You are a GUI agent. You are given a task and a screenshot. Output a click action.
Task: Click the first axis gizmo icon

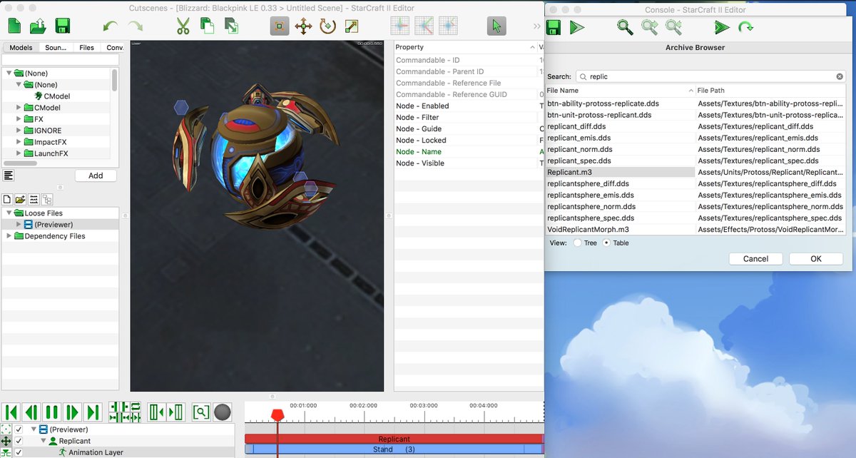(400, 26)
